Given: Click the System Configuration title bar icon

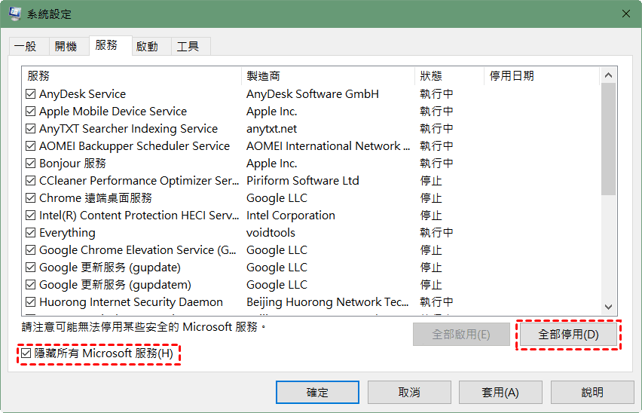Looking at the screenshot, I should click(x=15, y=14).
